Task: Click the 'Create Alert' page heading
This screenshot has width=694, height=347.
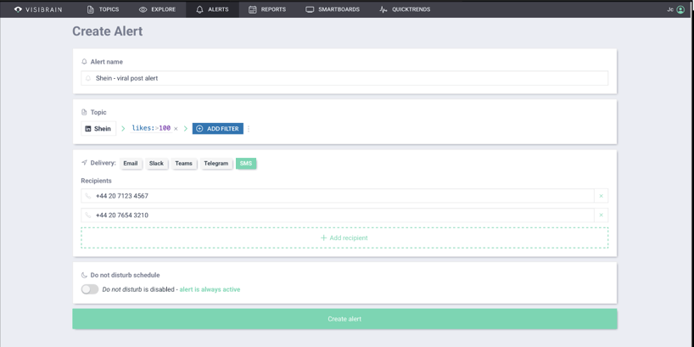Action: pos(108,31)
